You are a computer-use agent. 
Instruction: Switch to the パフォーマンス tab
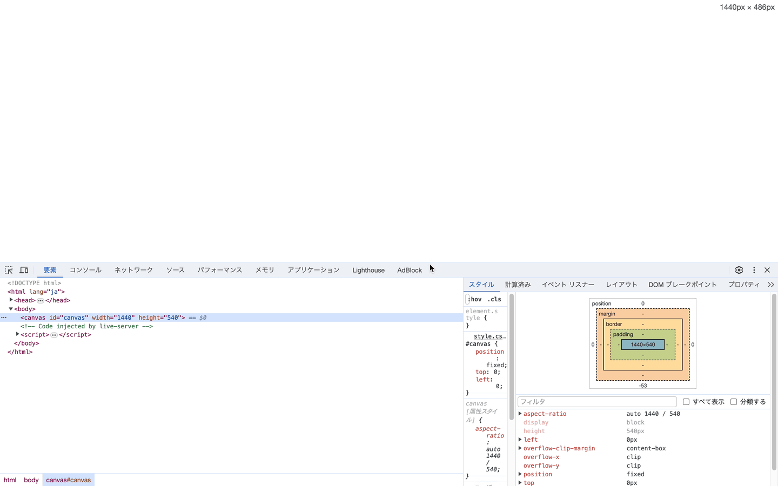coord(220,270)
